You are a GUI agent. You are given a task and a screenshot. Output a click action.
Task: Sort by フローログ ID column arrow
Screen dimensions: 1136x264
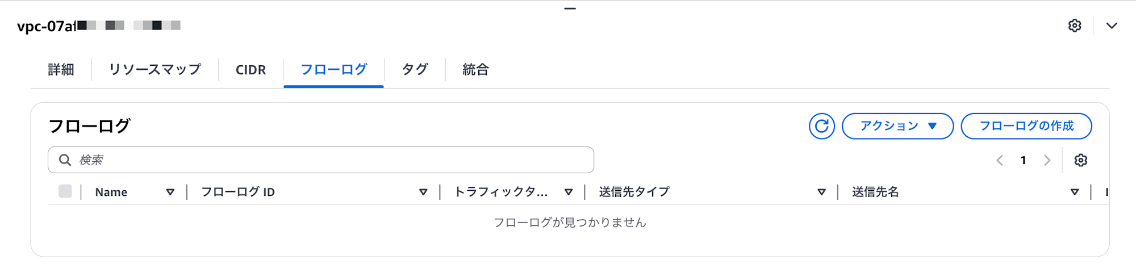click(423, 192)
